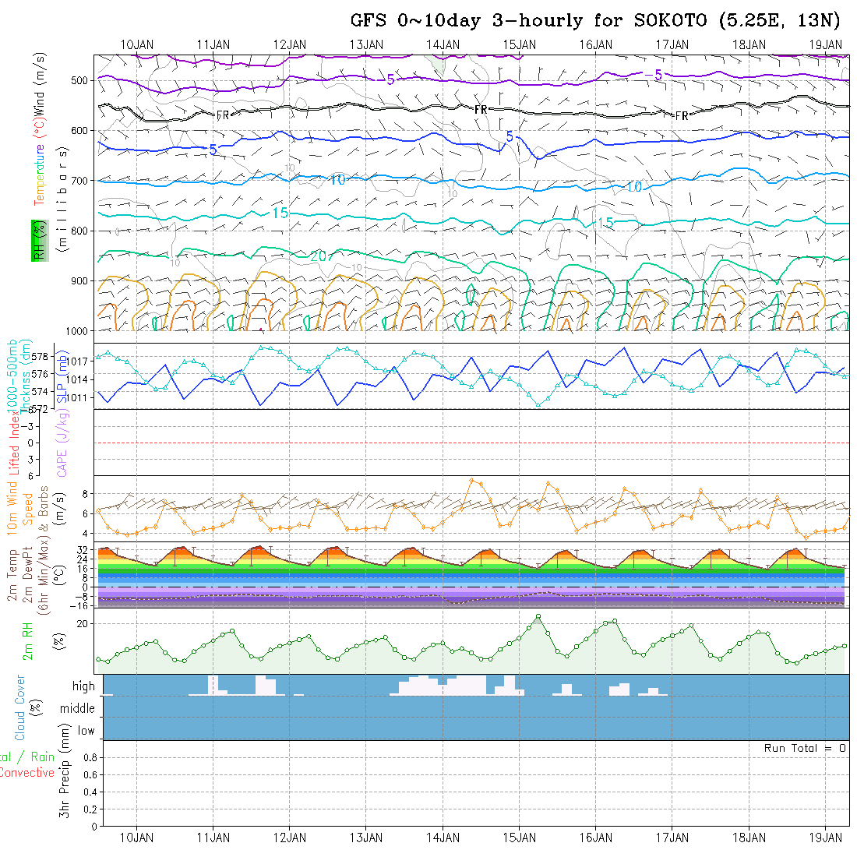Viewport: 857px width, 857px height.
Task: Click the 'high' cloud cover row label
Action: click(83, 686)
